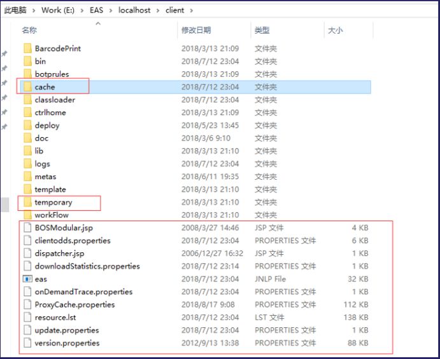Screen dimensions: 440x359
Task: Click the LST 文件 type cell
Action: [x=269, y=317]
